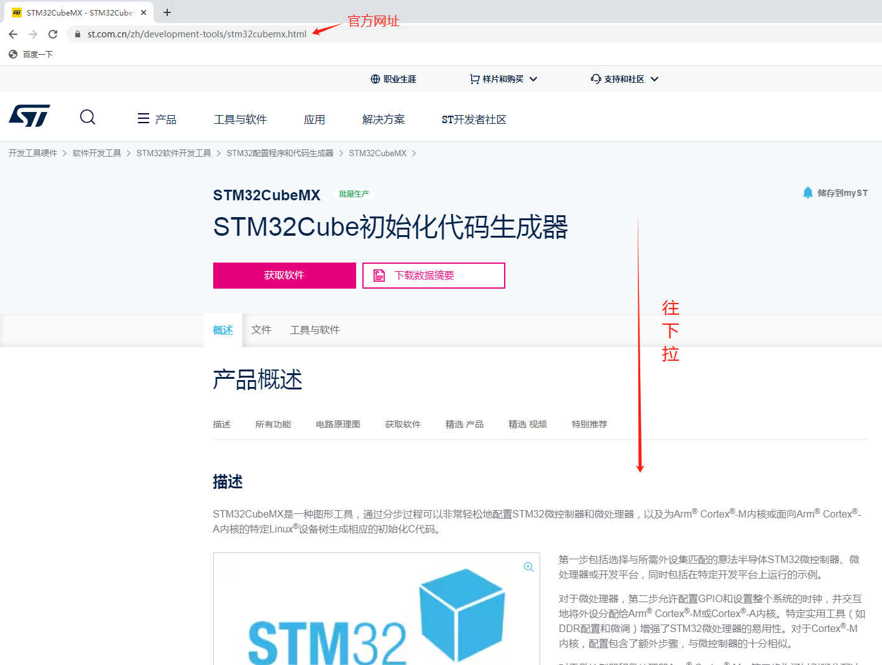Reload the page with refresh icon
Viewport: 882px width, 665px height.
tap(53, 34)
